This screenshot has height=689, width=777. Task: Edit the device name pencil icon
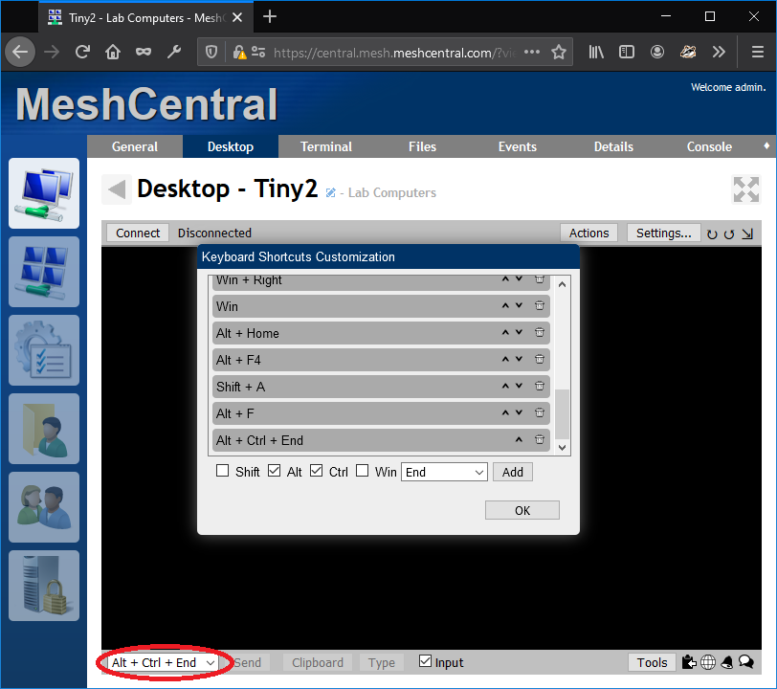pyautogui.click(x=330, y=192)
